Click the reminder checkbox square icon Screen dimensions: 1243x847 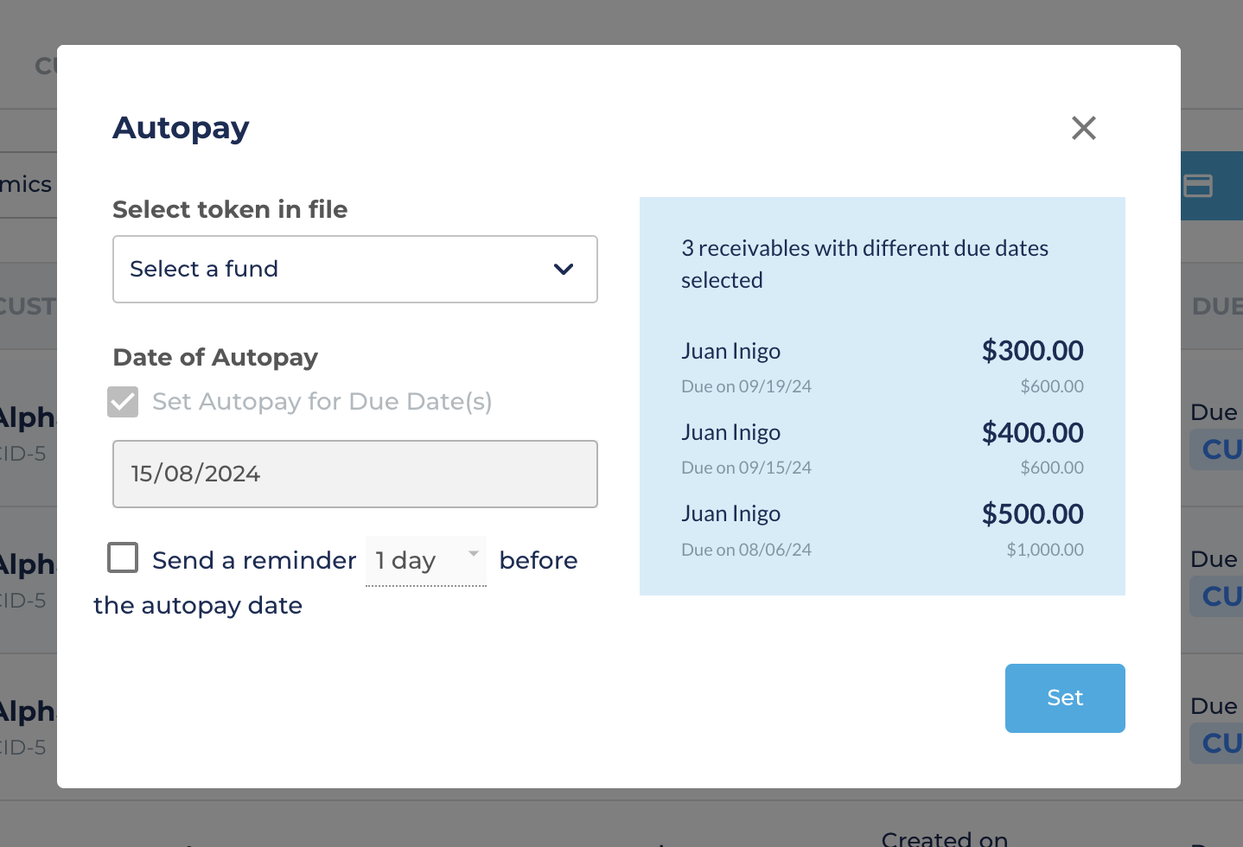point(123,557)
